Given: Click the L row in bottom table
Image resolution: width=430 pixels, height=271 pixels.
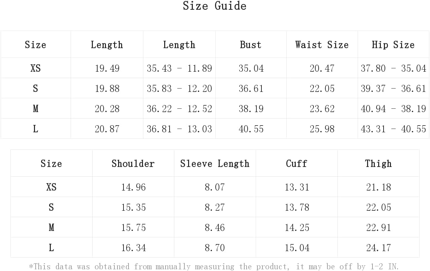Looking at the screenshot, I should tap(215, 247).
